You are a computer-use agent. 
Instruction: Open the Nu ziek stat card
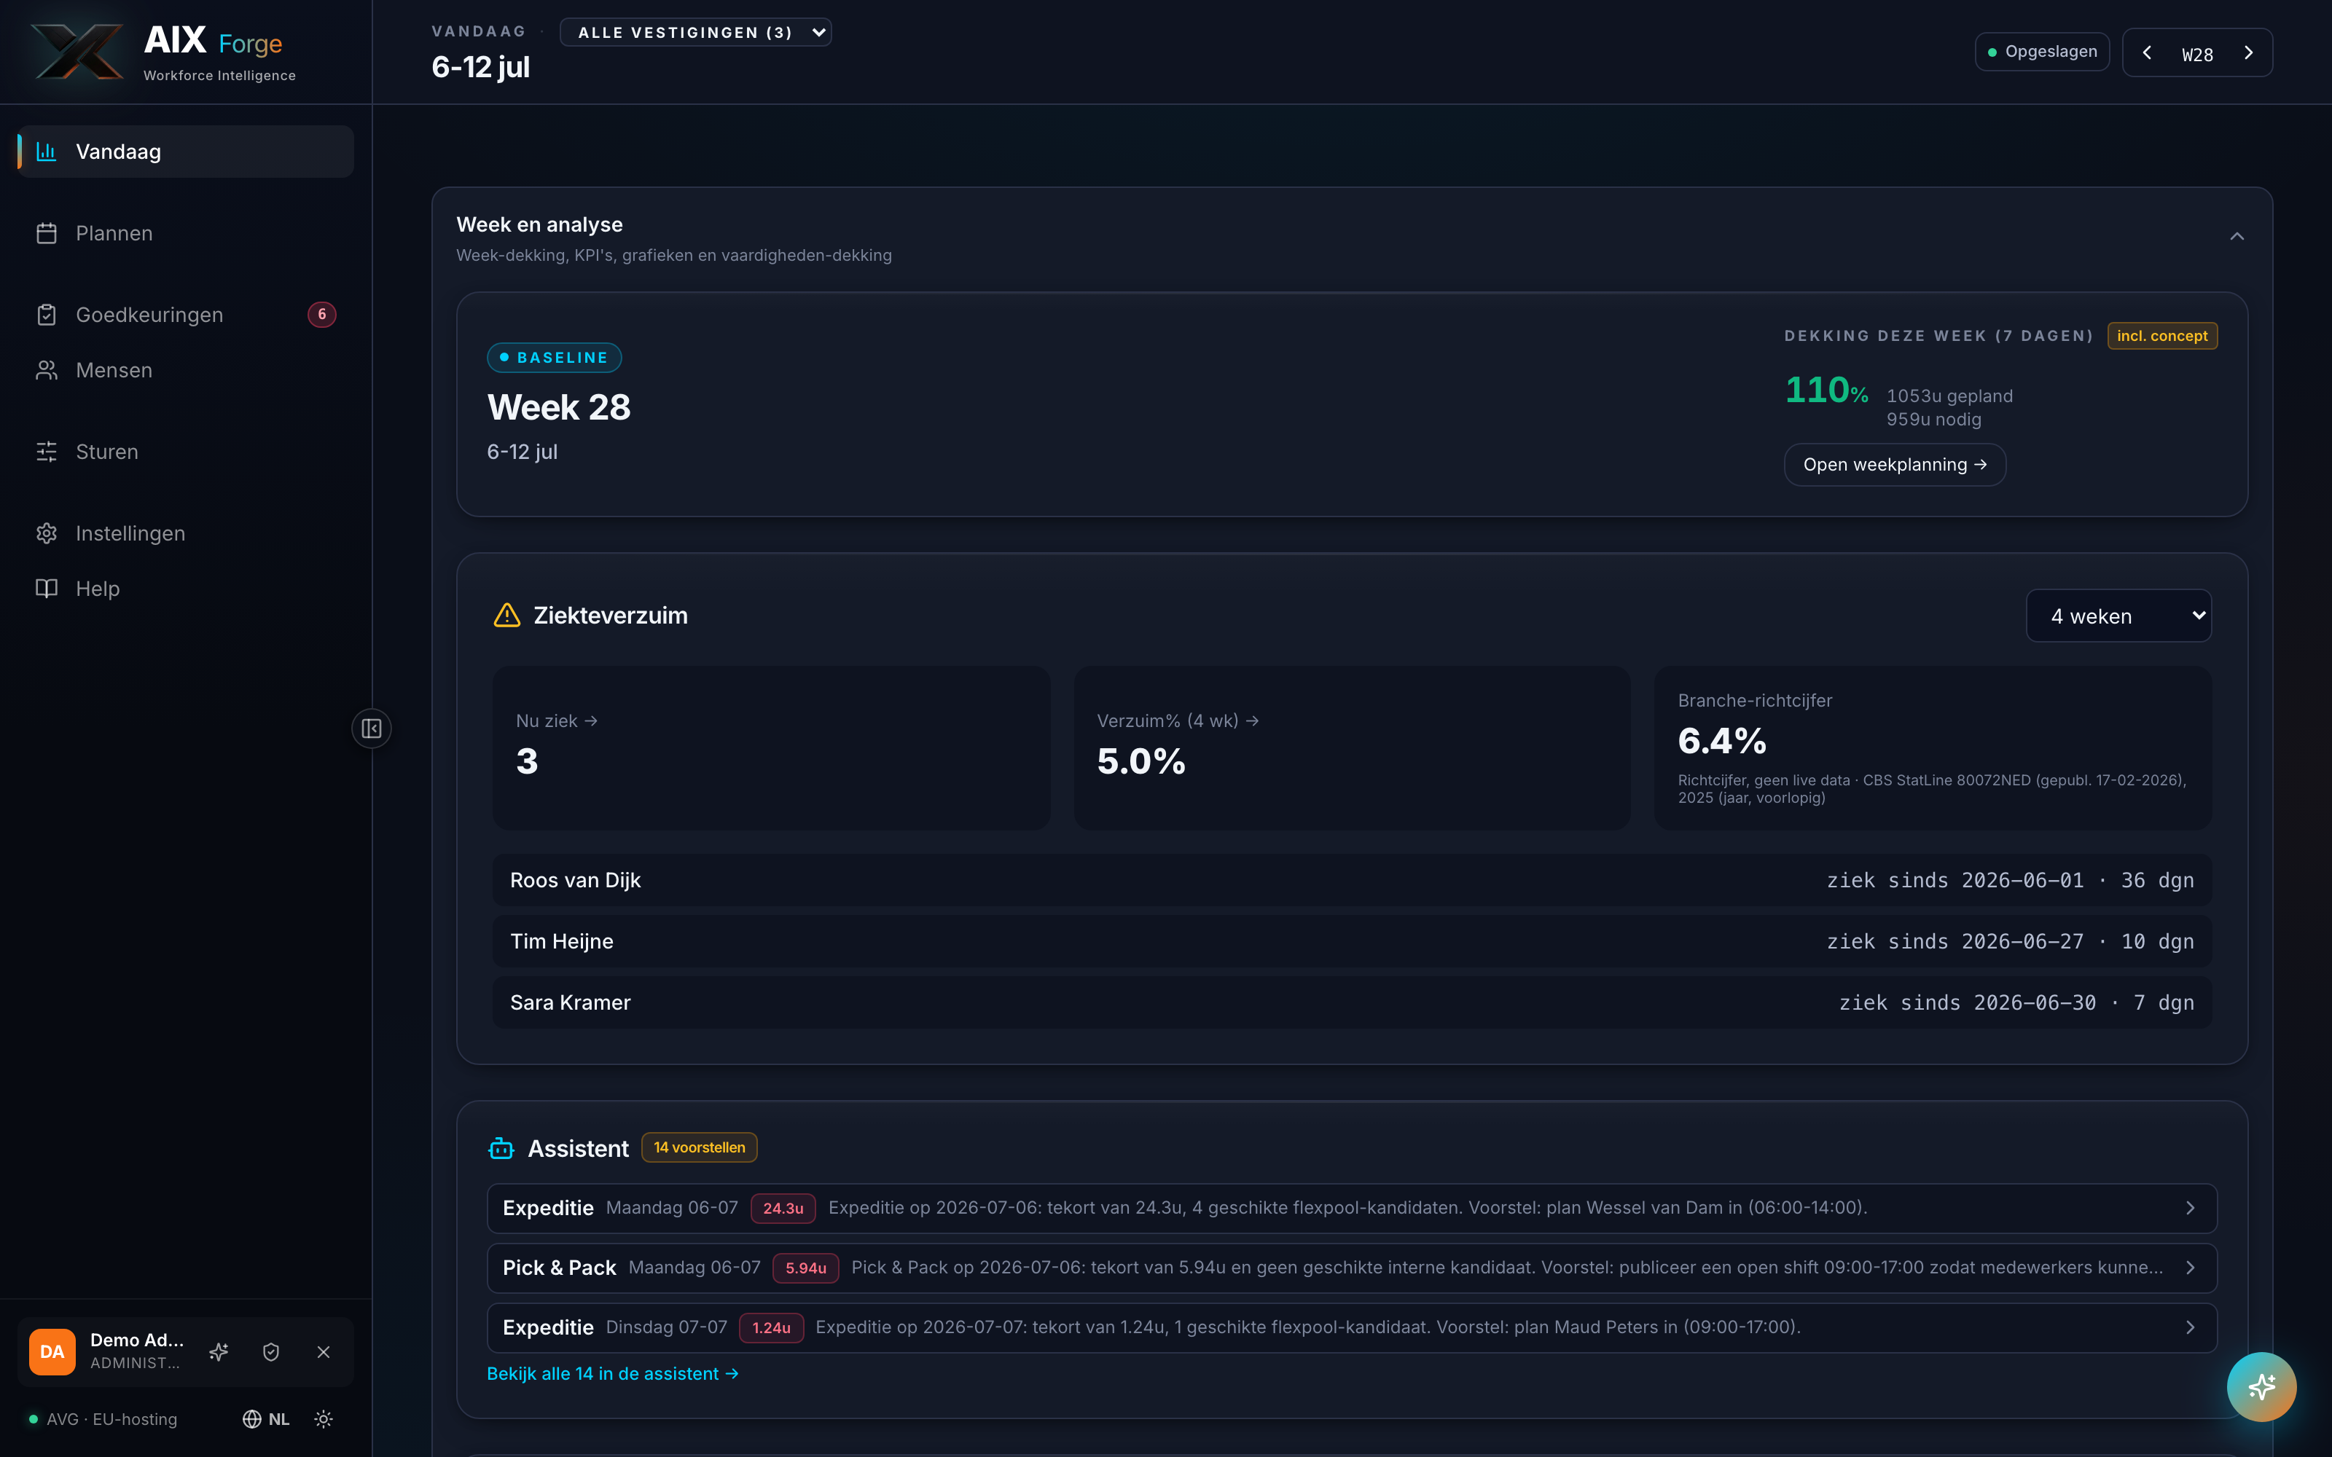tap(771, 747)
